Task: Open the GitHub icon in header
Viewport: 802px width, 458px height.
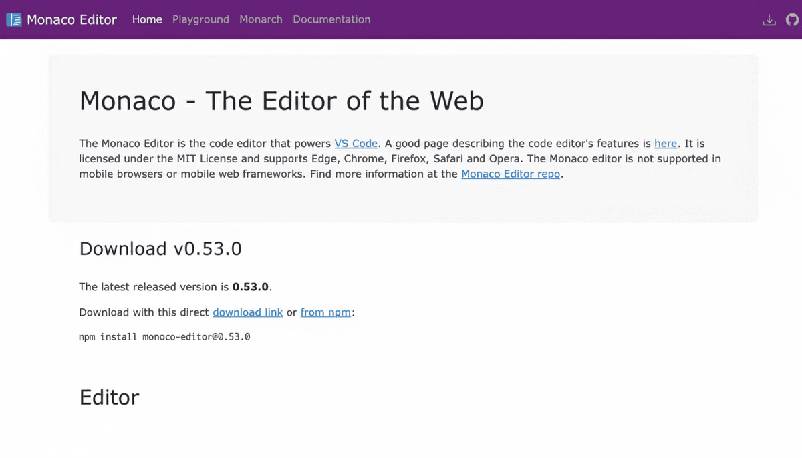Action: 792,20
